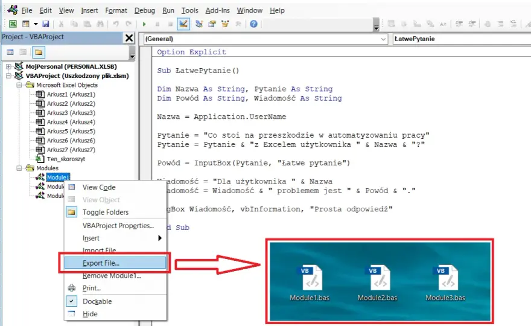Click the Break pause icon

[x=157, y=24]
